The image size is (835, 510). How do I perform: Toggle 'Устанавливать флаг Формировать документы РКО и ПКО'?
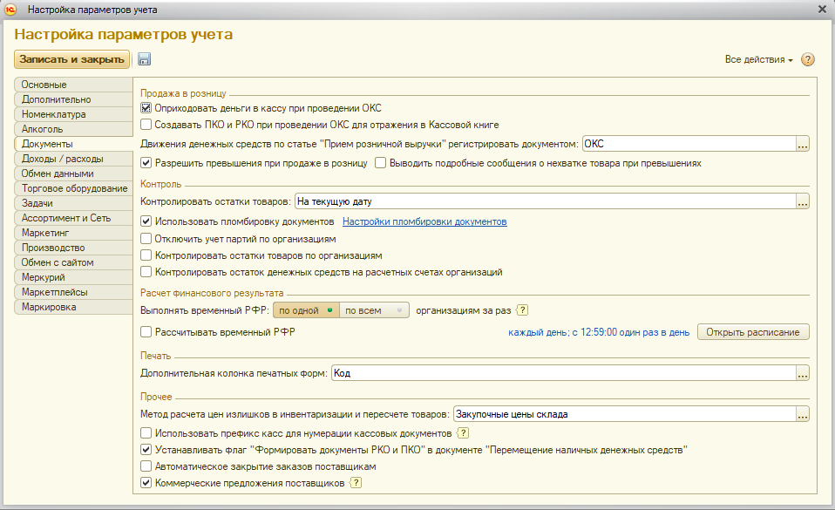pos(146,450)
